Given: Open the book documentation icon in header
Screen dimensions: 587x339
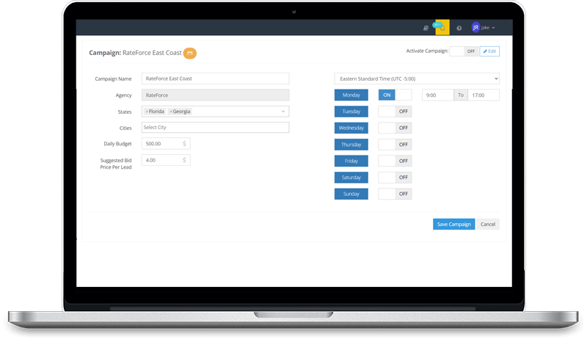Looking at the screenshot, I should (426, 28).
